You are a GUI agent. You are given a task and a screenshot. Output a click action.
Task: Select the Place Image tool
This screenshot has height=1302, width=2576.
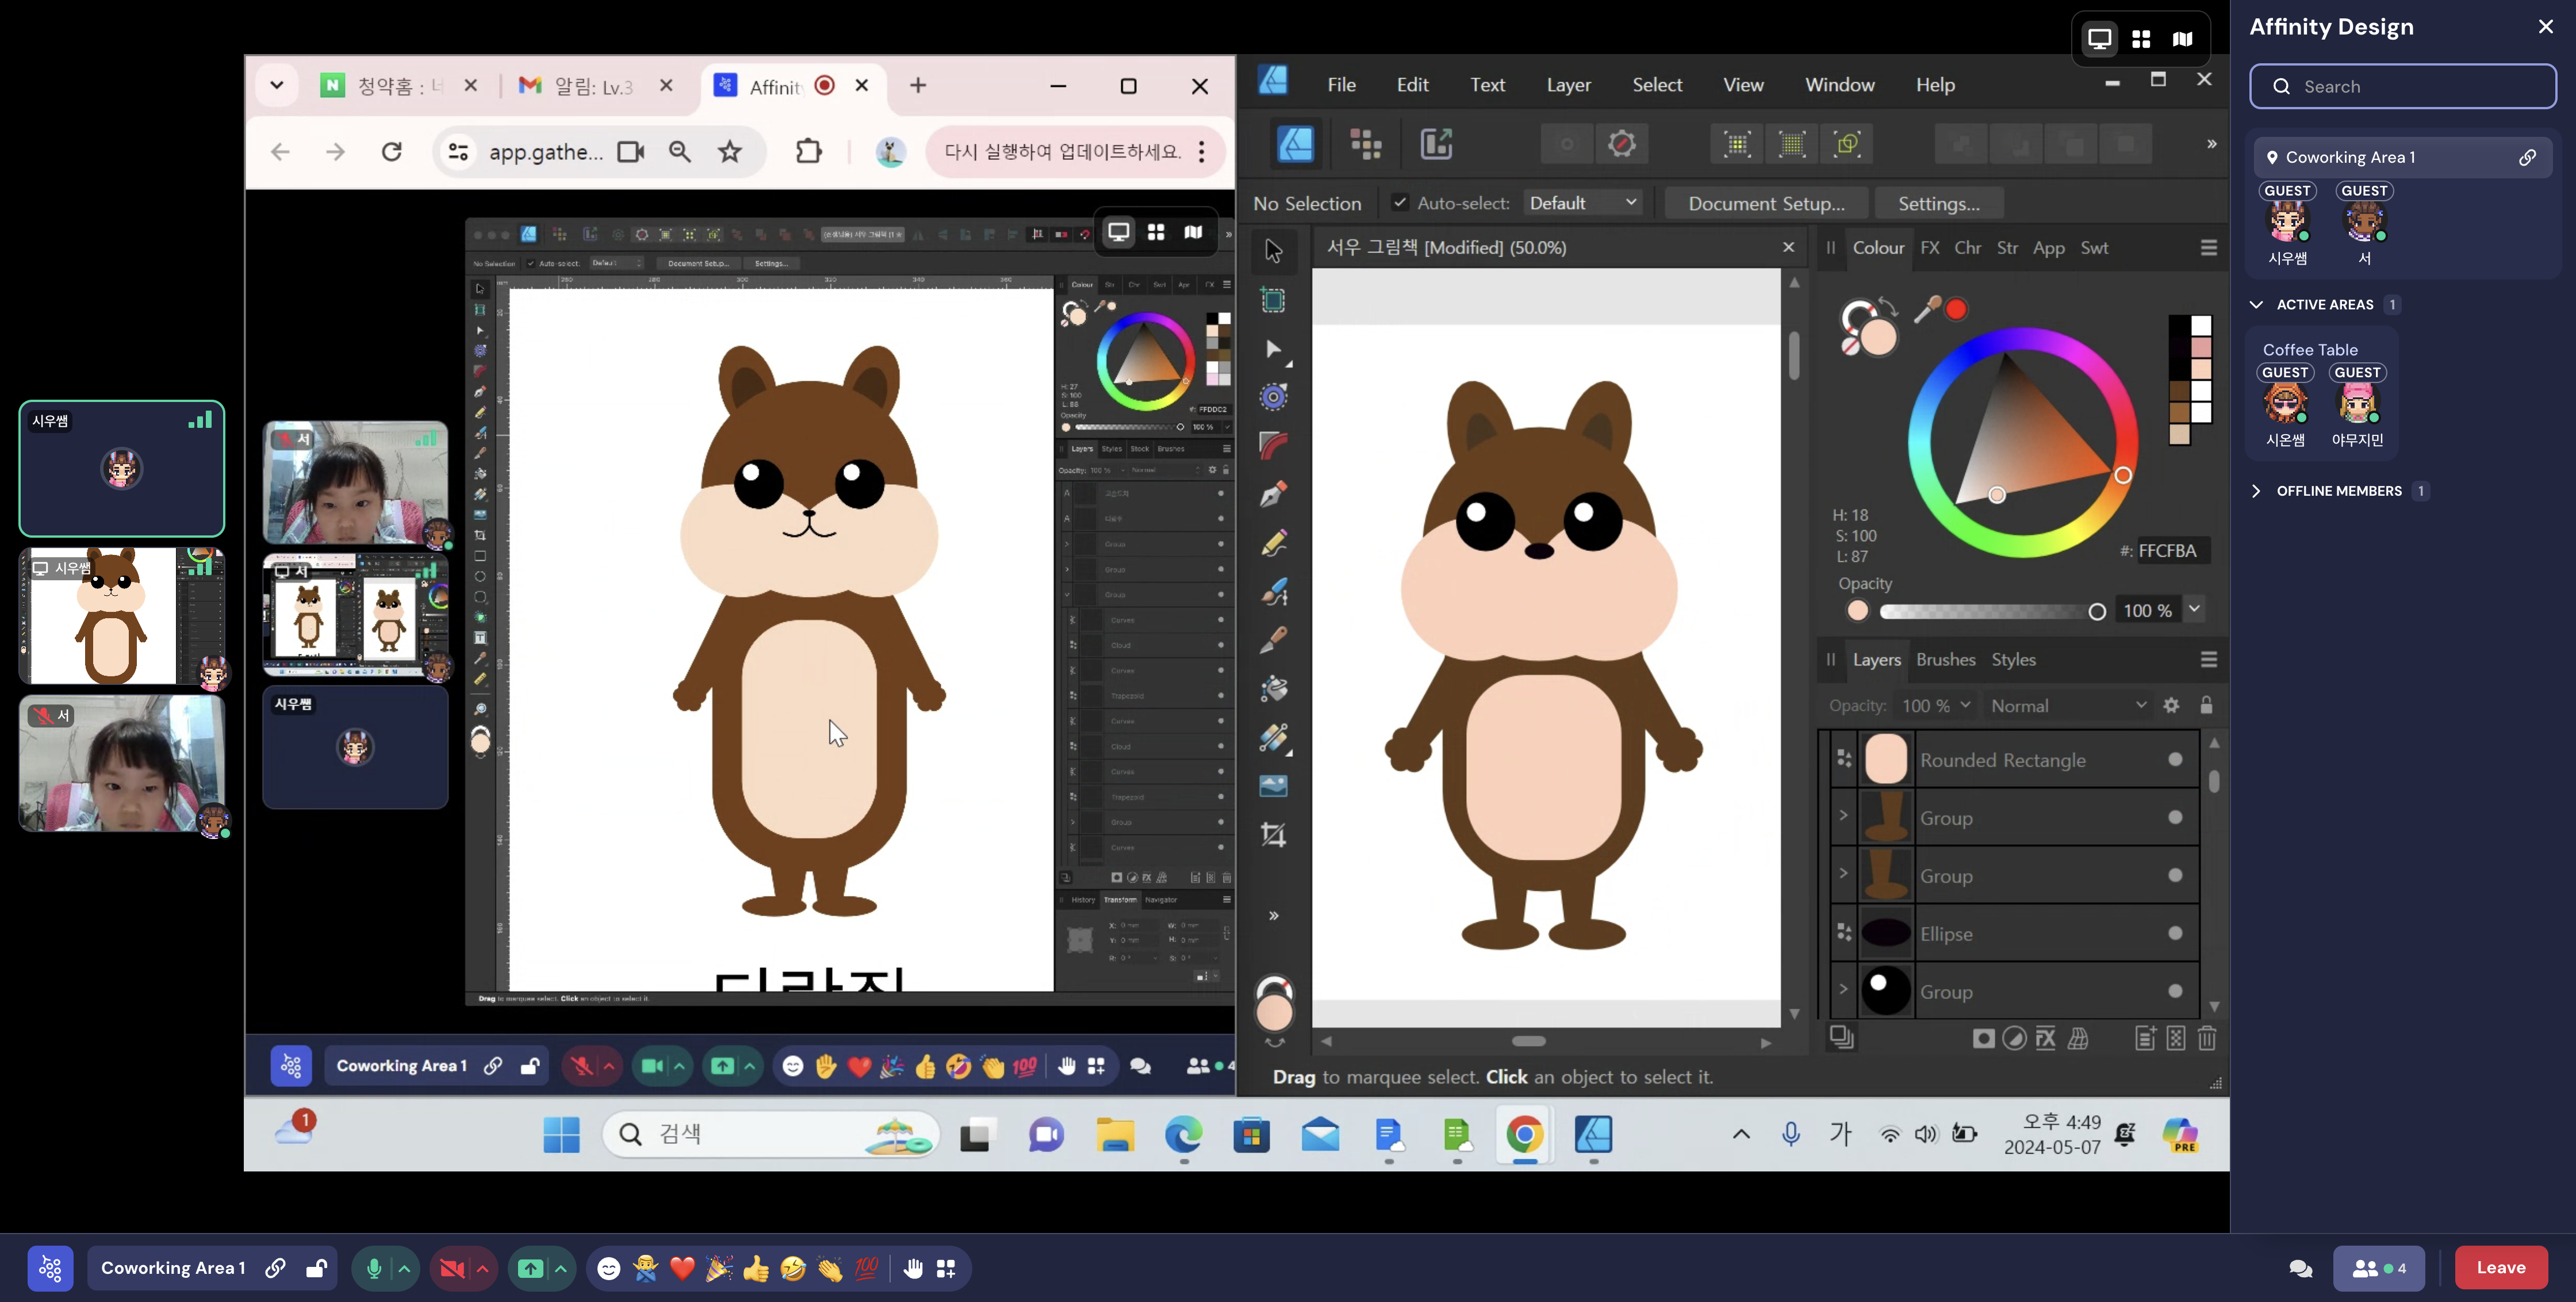pyautogui.click(x=1273, y=786)
